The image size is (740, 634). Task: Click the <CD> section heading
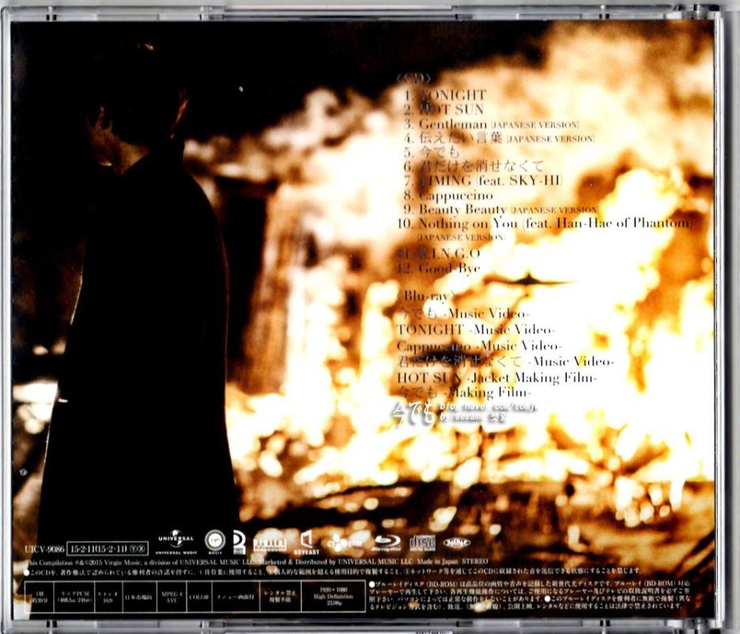coord(414,77)
